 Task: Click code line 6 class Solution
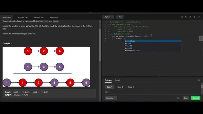pyautogui.click(x=119, y=34)
